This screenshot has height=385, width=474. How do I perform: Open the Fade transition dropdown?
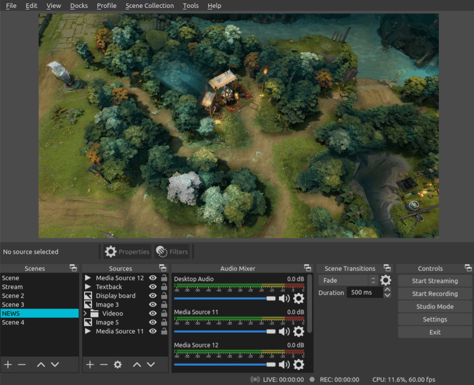click(x=349, y=280)
